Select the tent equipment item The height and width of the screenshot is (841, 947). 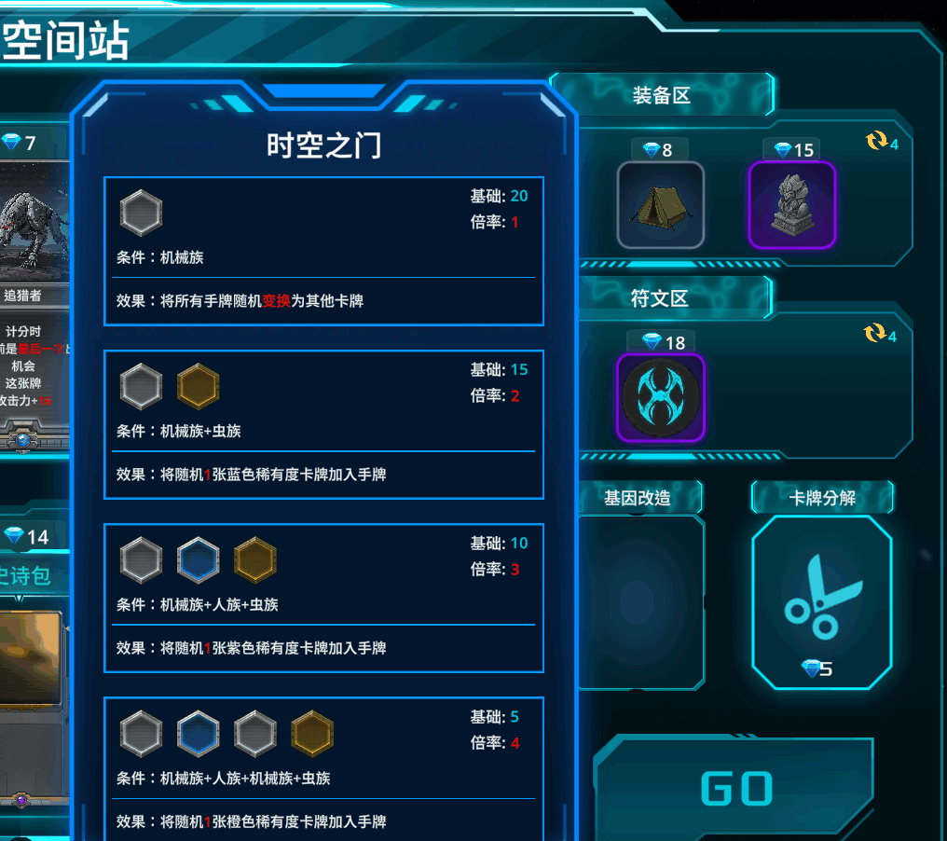tap(661, 205)
